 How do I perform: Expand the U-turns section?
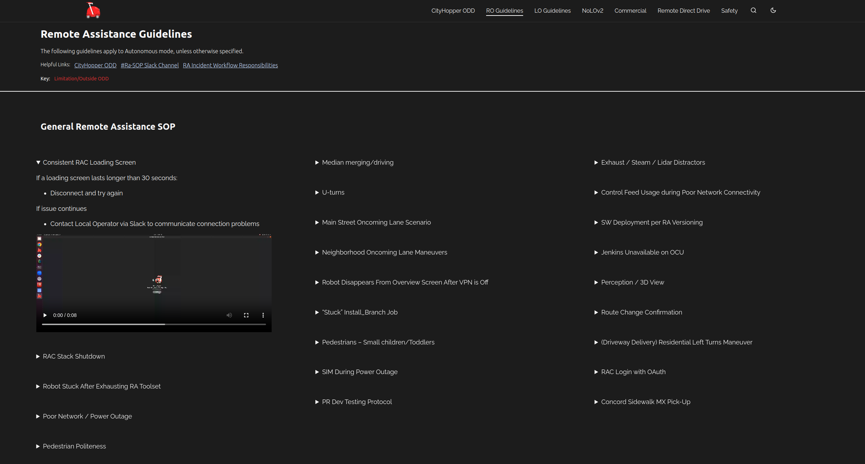(x=333, y=193)
